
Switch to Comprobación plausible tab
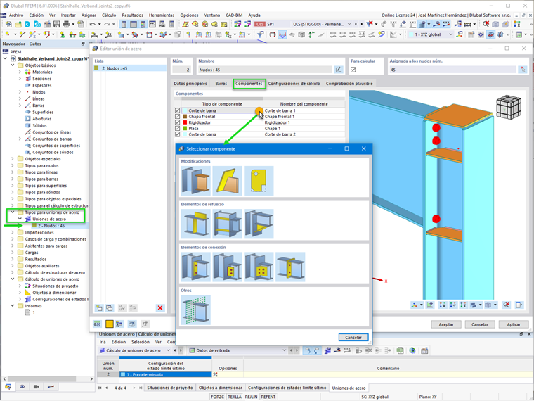349,84
